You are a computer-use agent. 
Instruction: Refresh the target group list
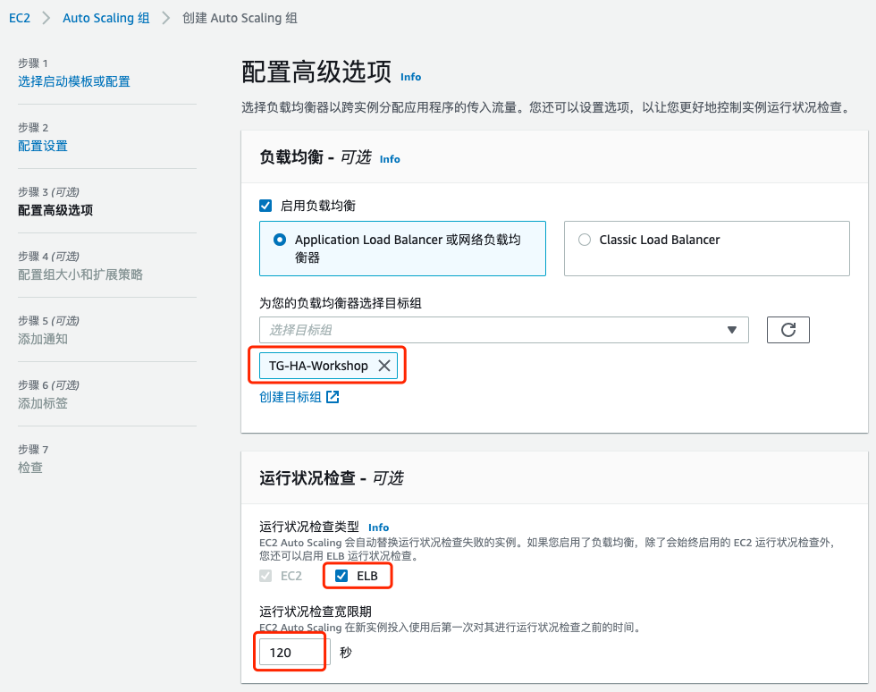(788, 329)
